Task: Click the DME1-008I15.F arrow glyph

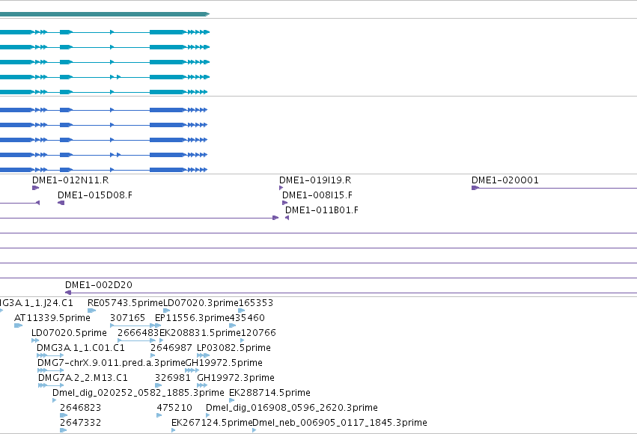Action: click(x=284, y=203)
